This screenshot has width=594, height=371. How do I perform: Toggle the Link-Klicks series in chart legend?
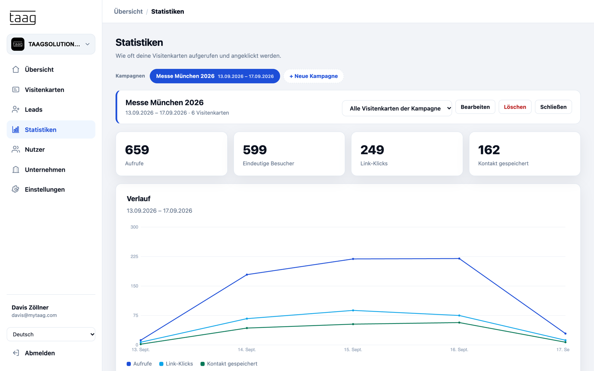(176, 364)
